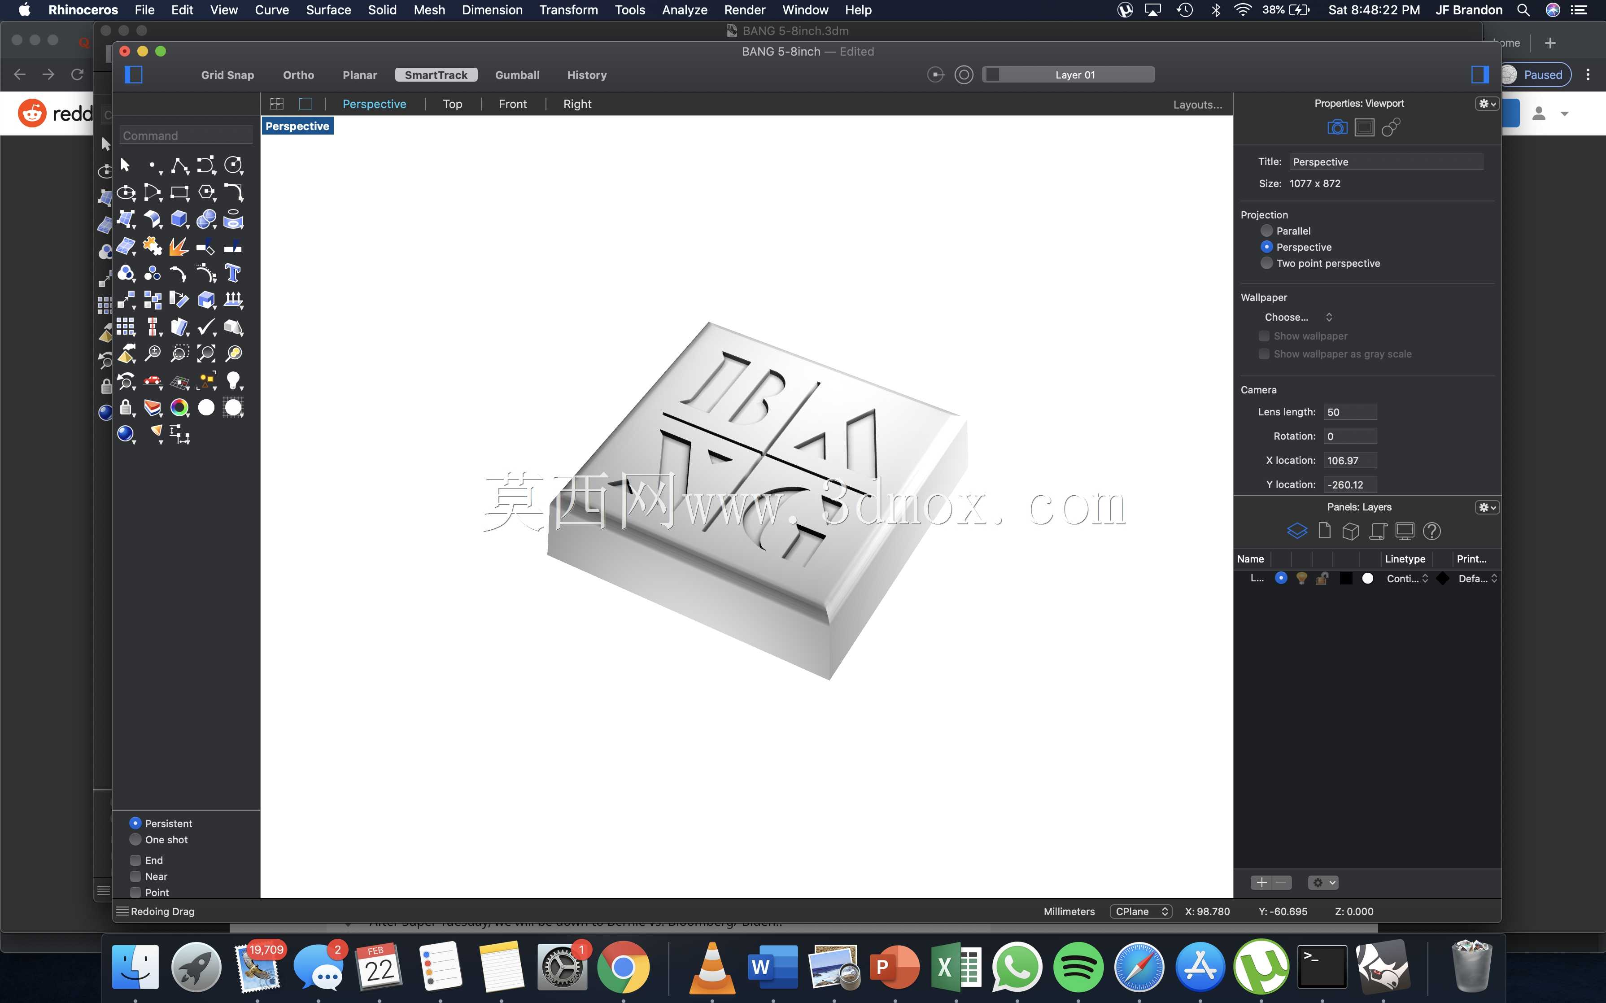Select the Polyline tool in the toolbar

(x=179, y=165)
